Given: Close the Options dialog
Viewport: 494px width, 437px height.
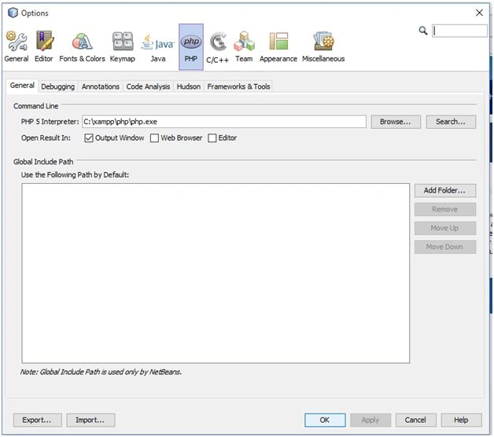Looking at the screenshot, I should (479, 13).
